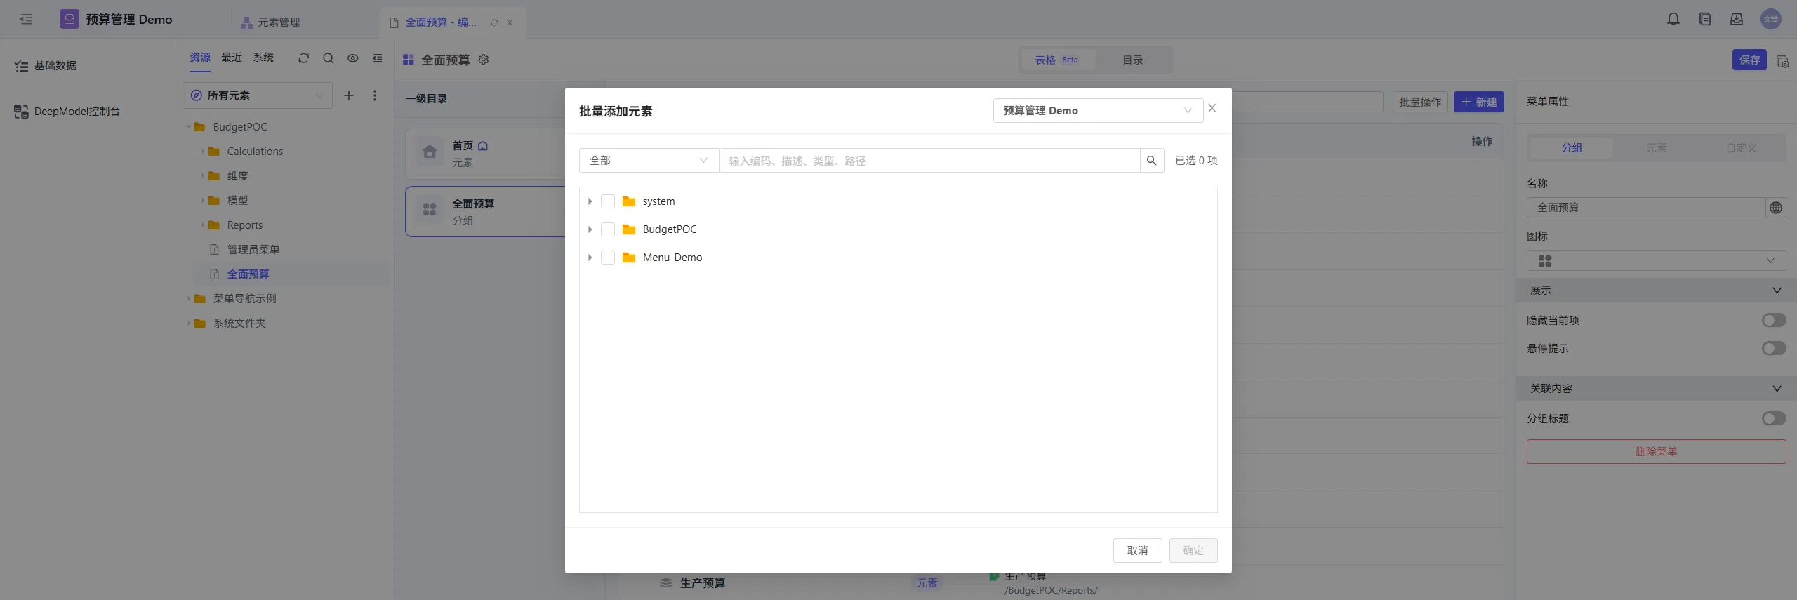
Task: Open the 图标 icon selector dropdown
Action: (1656, 261)
